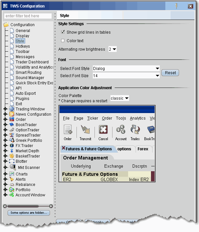Image resolution: width=199 pixels, height=232 pixels.
Task: Close the Futures tab with red X
Action: click(63, 148)
